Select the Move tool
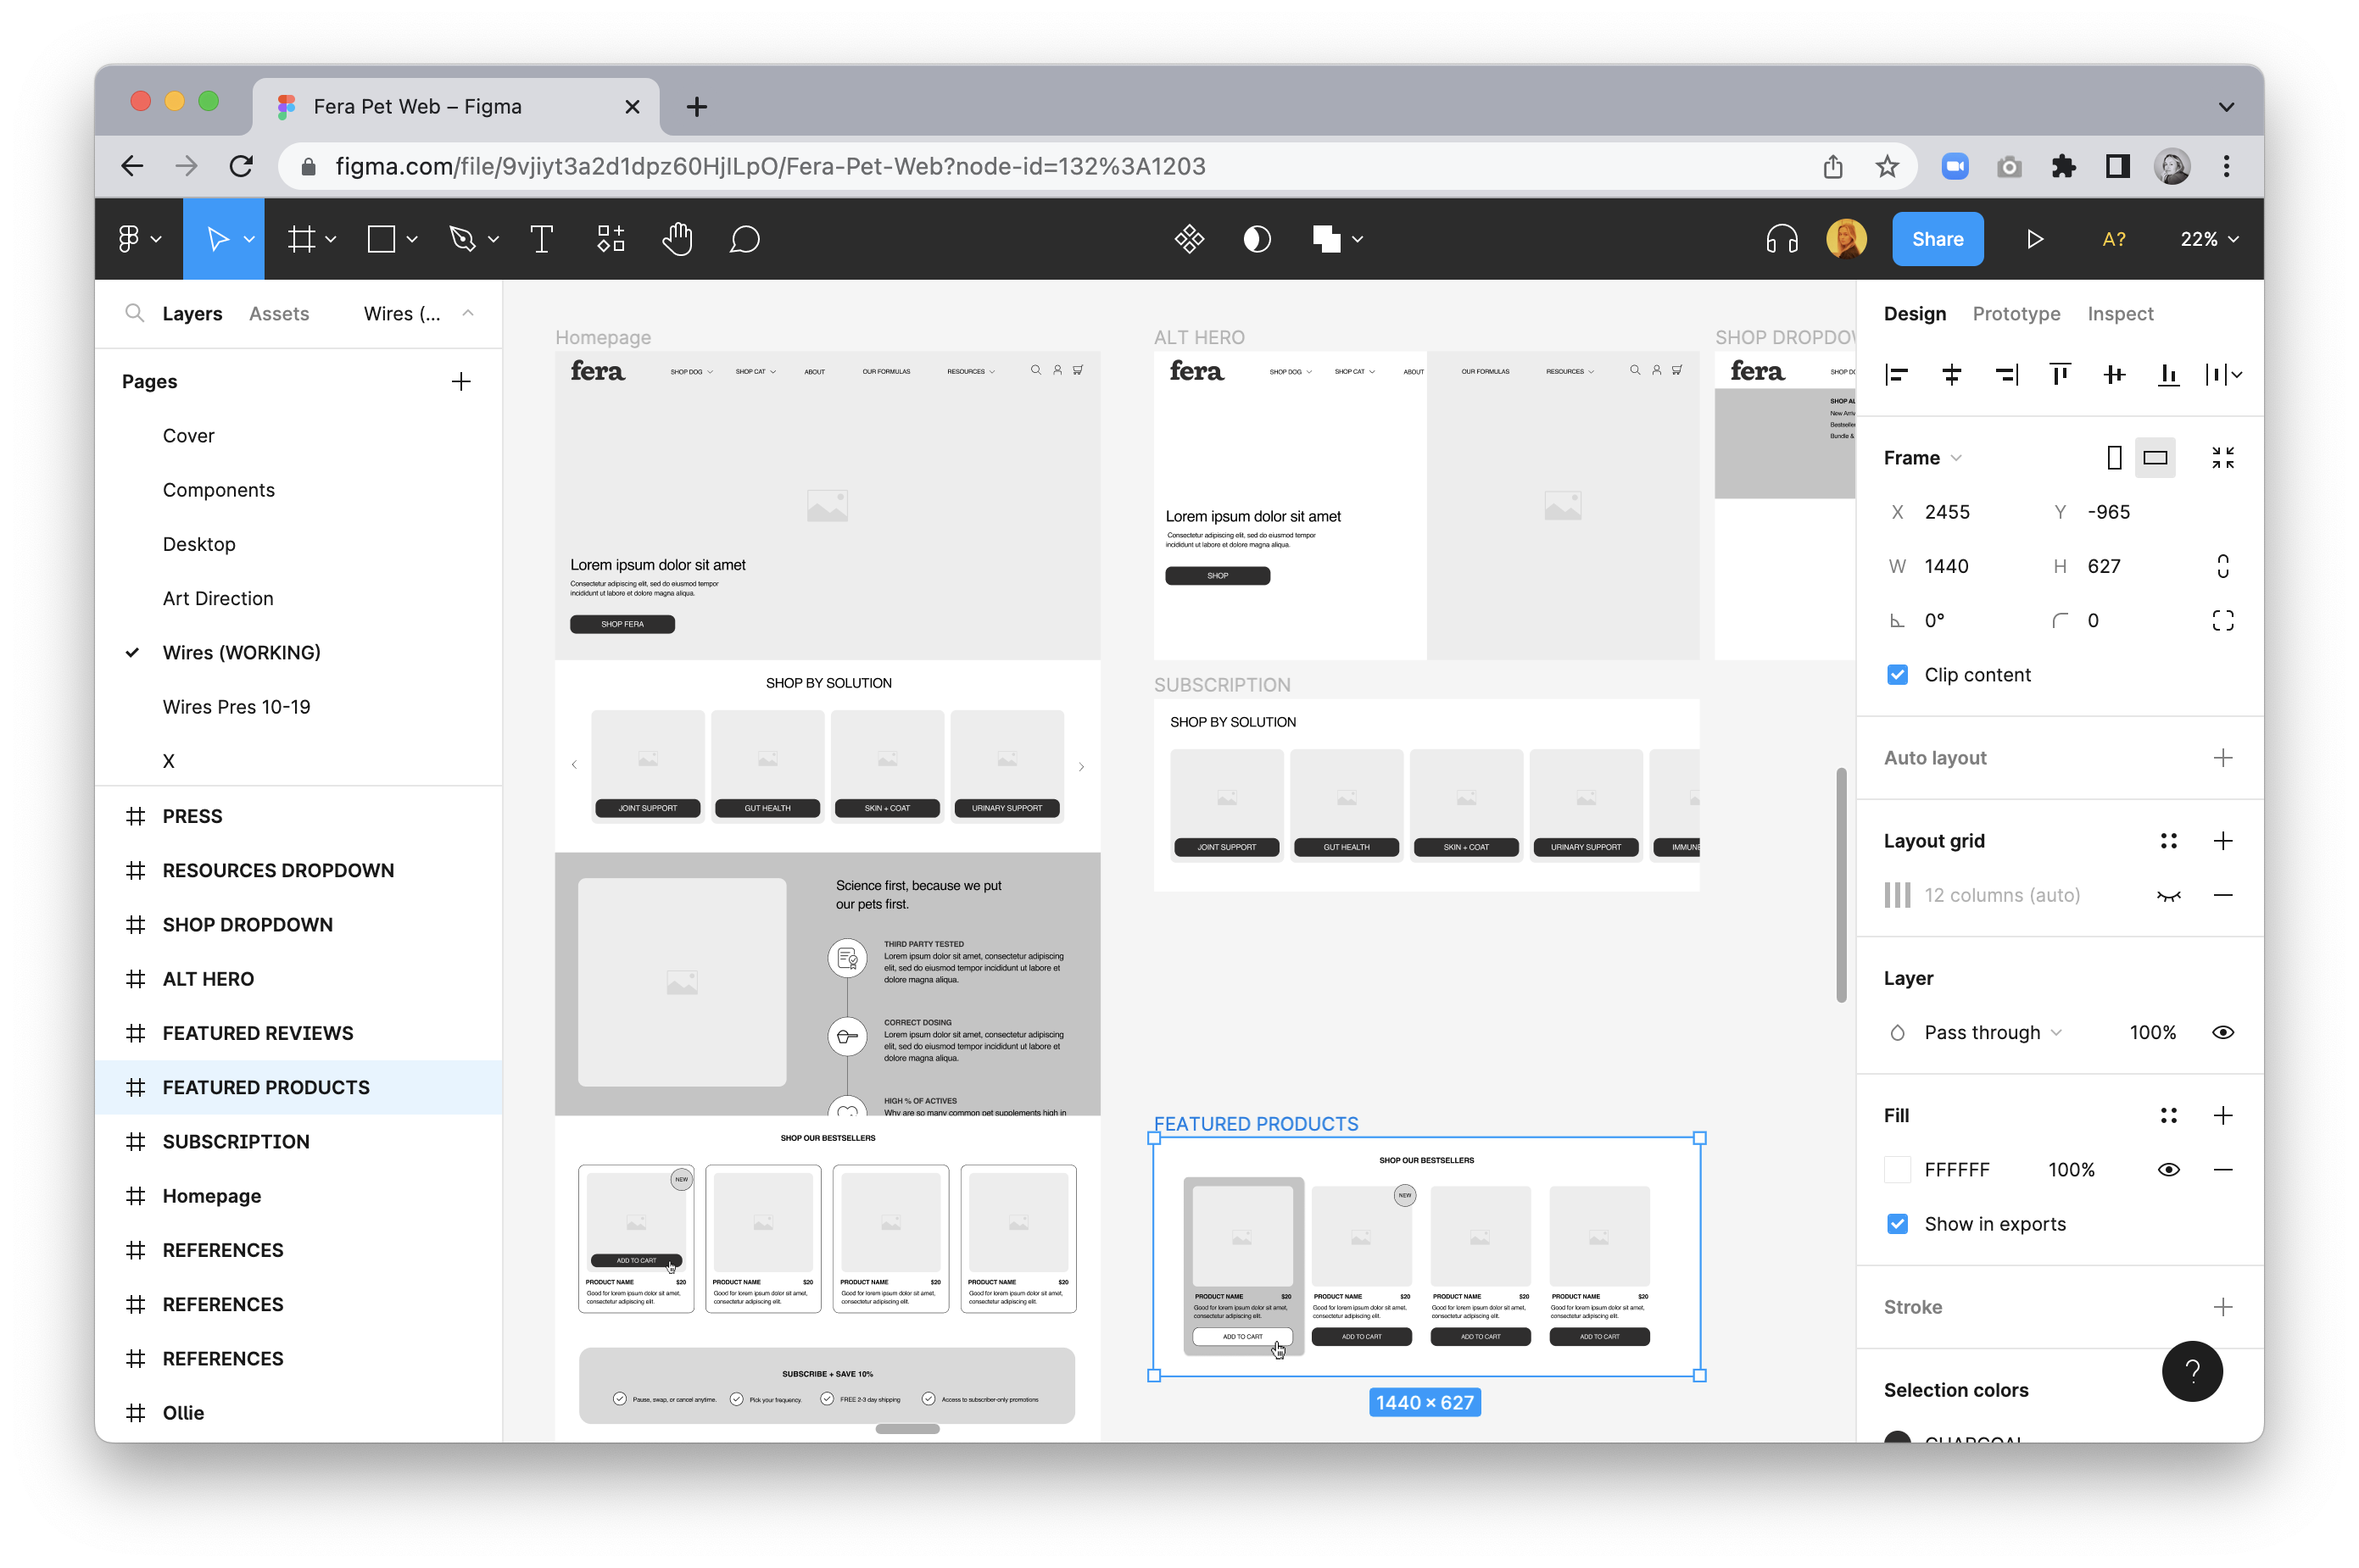Viewport: 2359px width, 1568px height. (x=217, y=239)
